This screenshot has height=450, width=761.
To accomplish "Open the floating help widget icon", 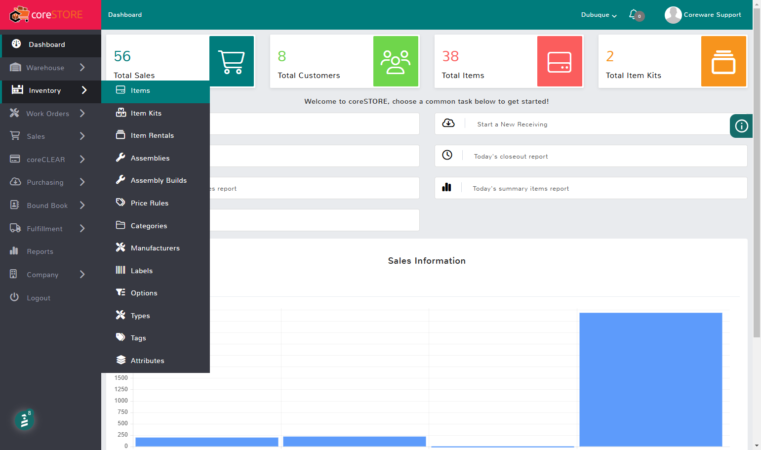I will click(24, 421).
